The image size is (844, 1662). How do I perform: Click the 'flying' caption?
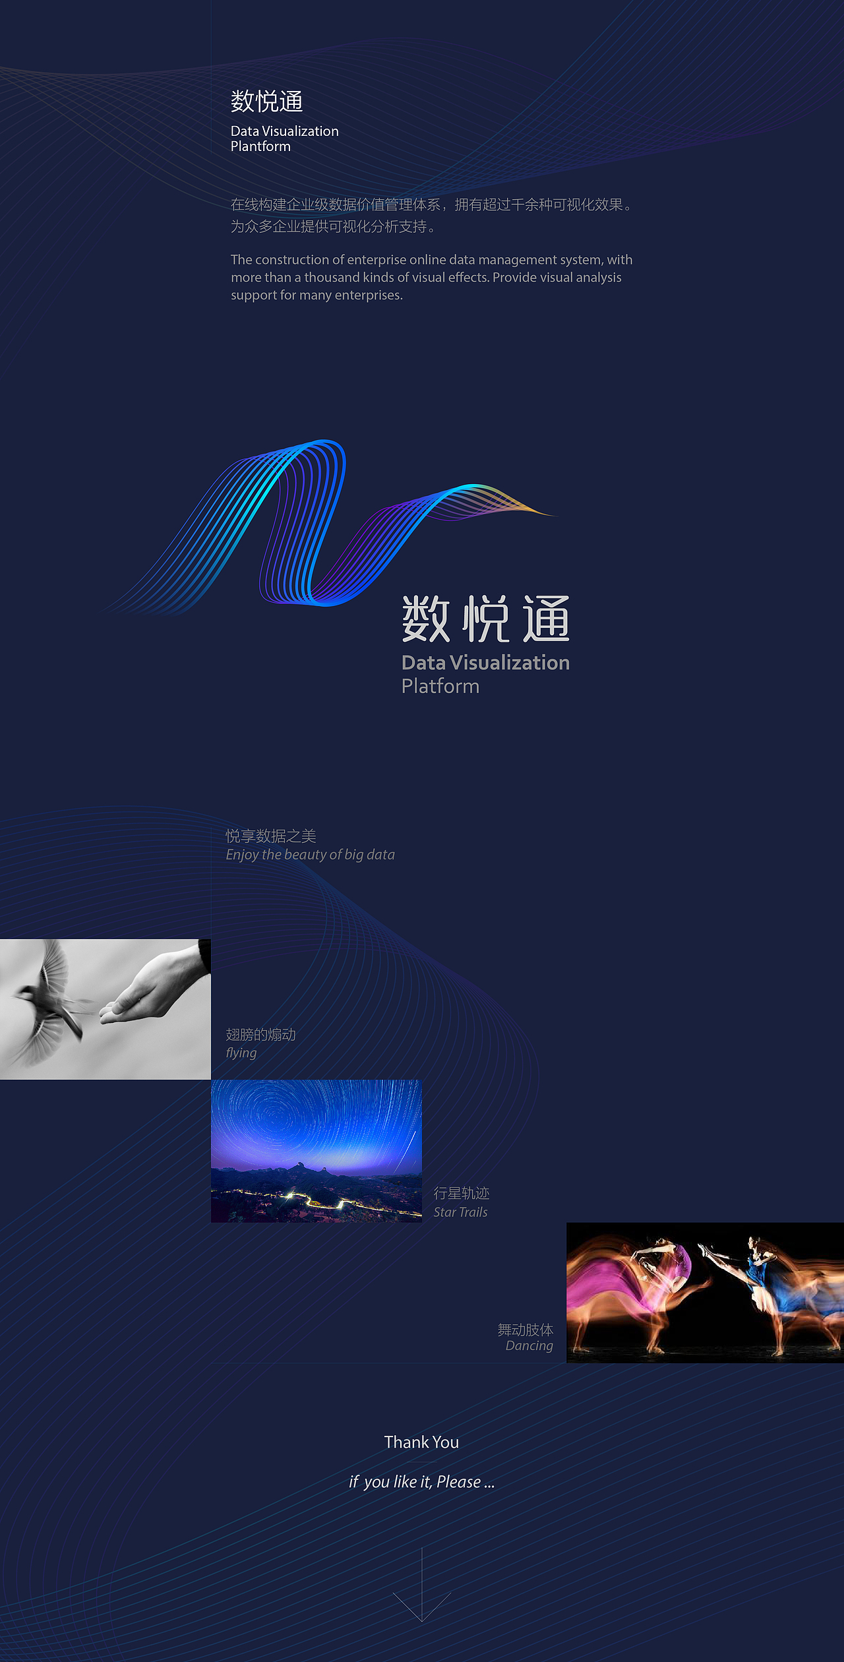tap(241, 1053)
